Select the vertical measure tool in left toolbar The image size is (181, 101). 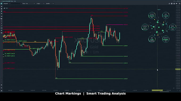pos(2,23)
